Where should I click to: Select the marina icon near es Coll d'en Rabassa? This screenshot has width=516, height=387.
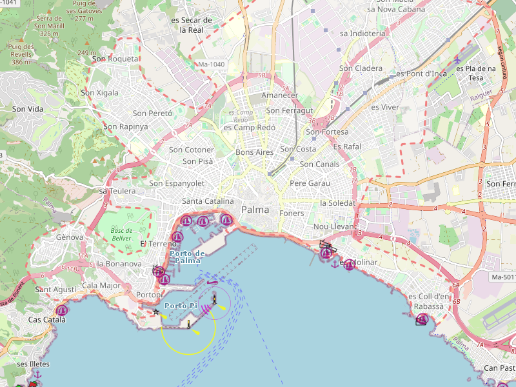point(422,319)
